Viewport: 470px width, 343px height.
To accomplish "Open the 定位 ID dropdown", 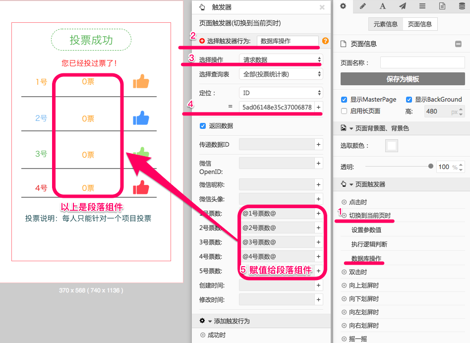I will pos(281,93).
